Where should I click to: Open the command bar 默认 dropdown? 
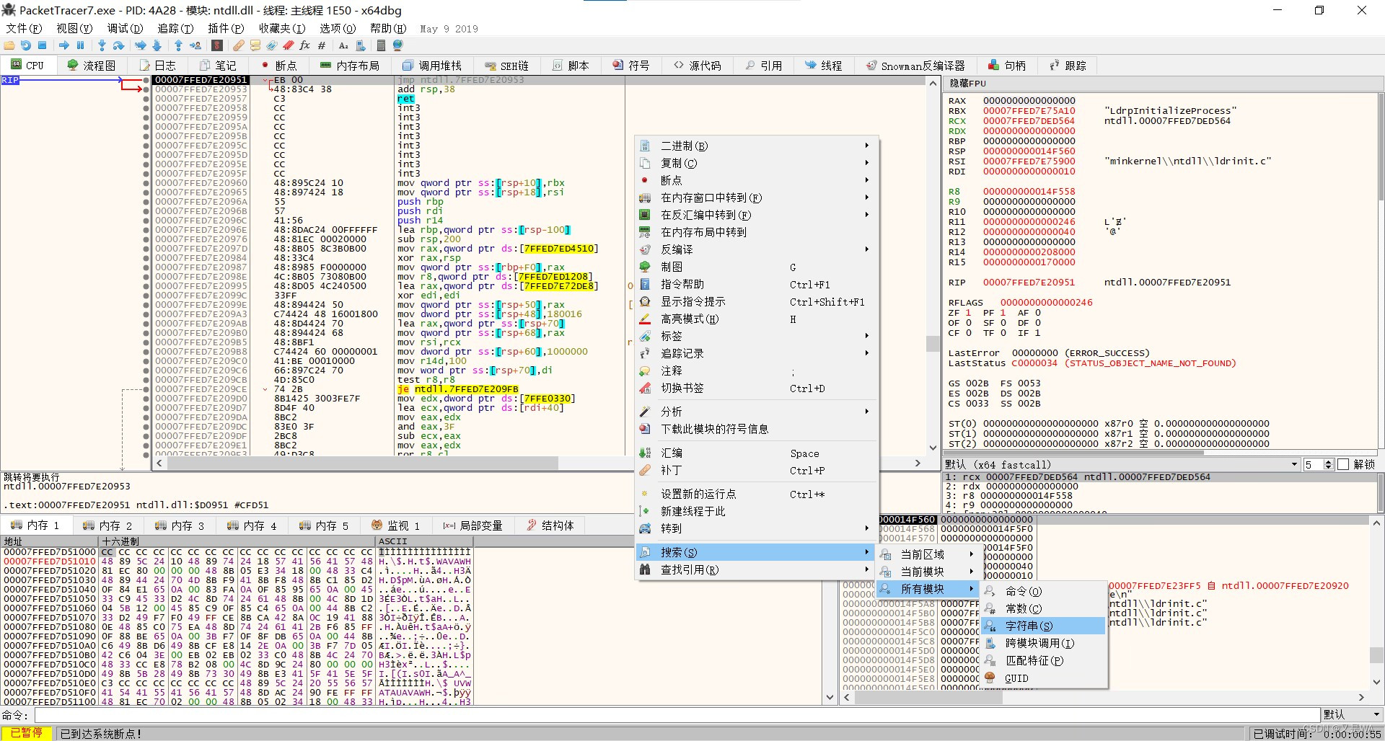coord(1352,714)
